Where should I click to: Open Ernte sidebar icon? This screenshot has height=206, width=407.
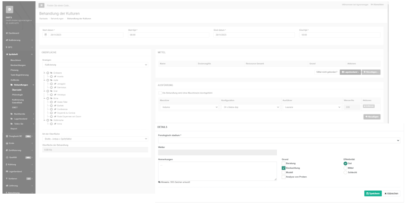[7, 143]
